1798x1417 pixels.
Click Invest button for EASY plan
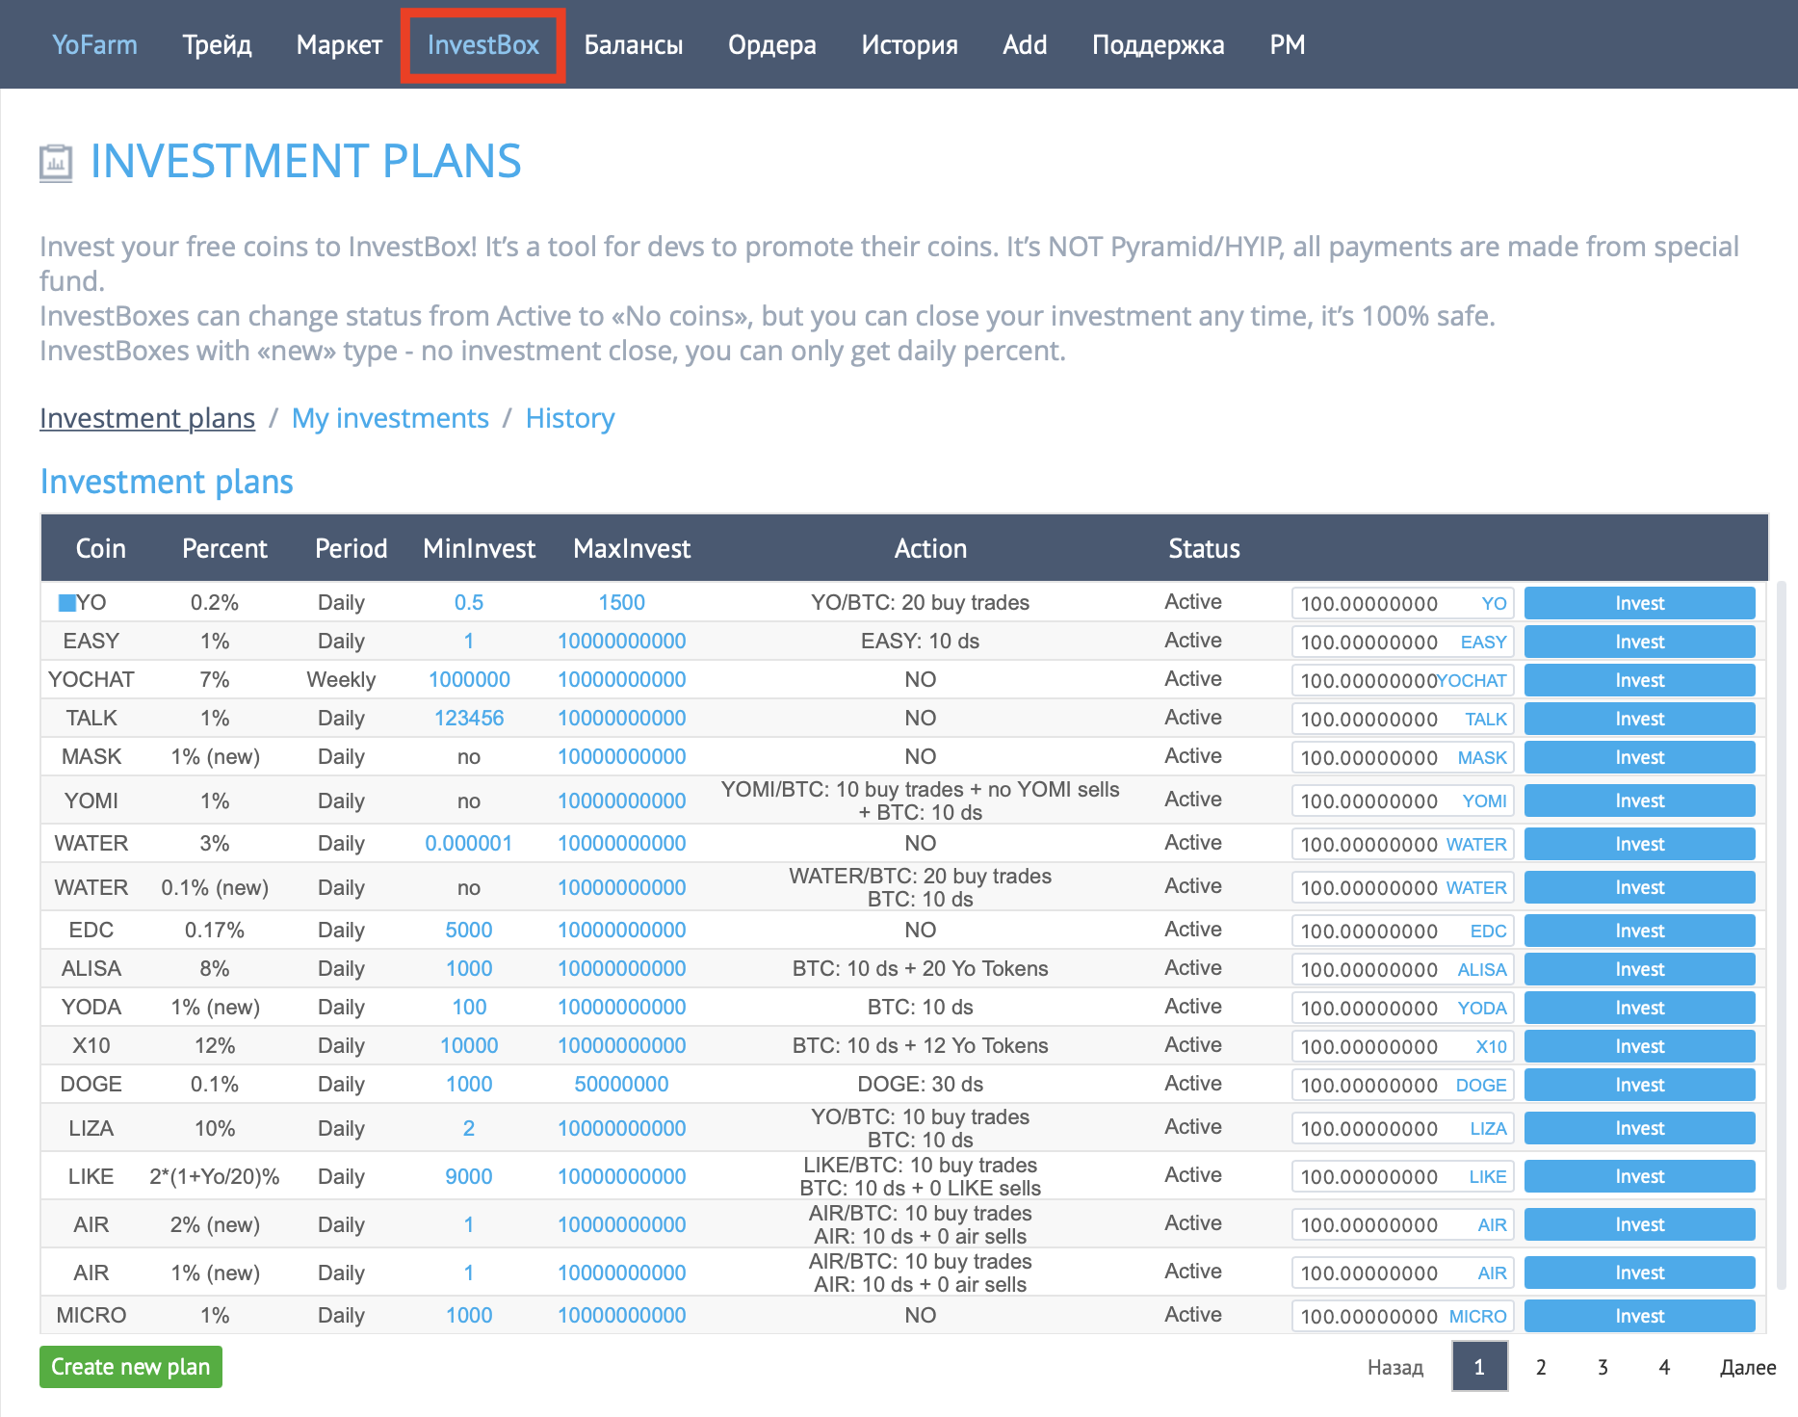pyautogui.click(x=1639, y=642)
